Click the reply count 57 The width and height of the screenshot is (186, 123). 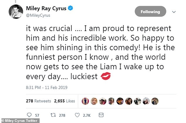point(37,115)
